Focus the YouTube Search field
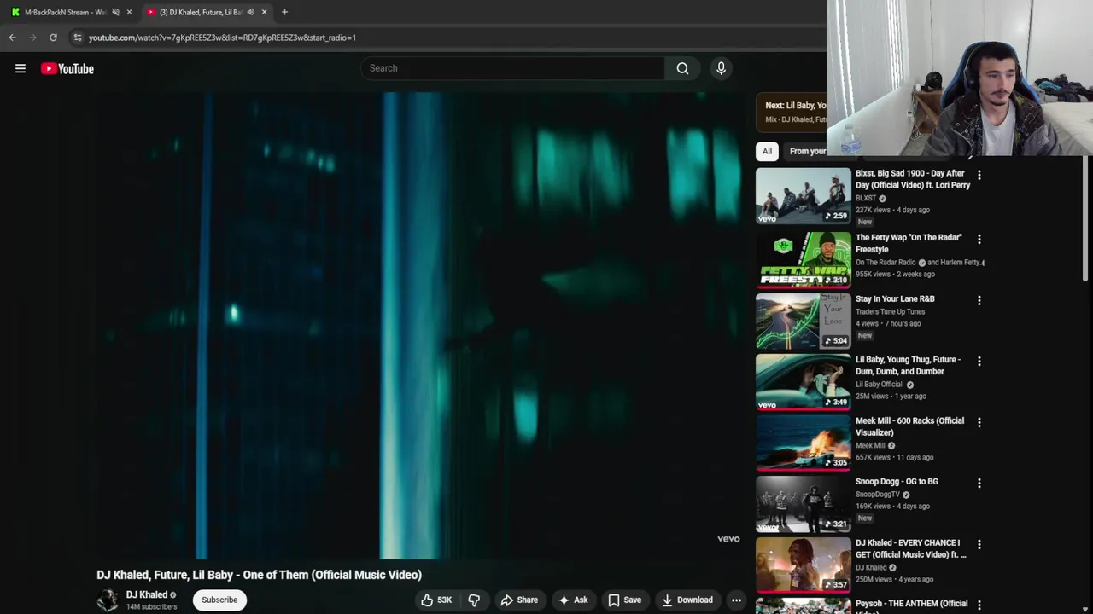This screenshot has height=614, width=1093. pos(512,68)
